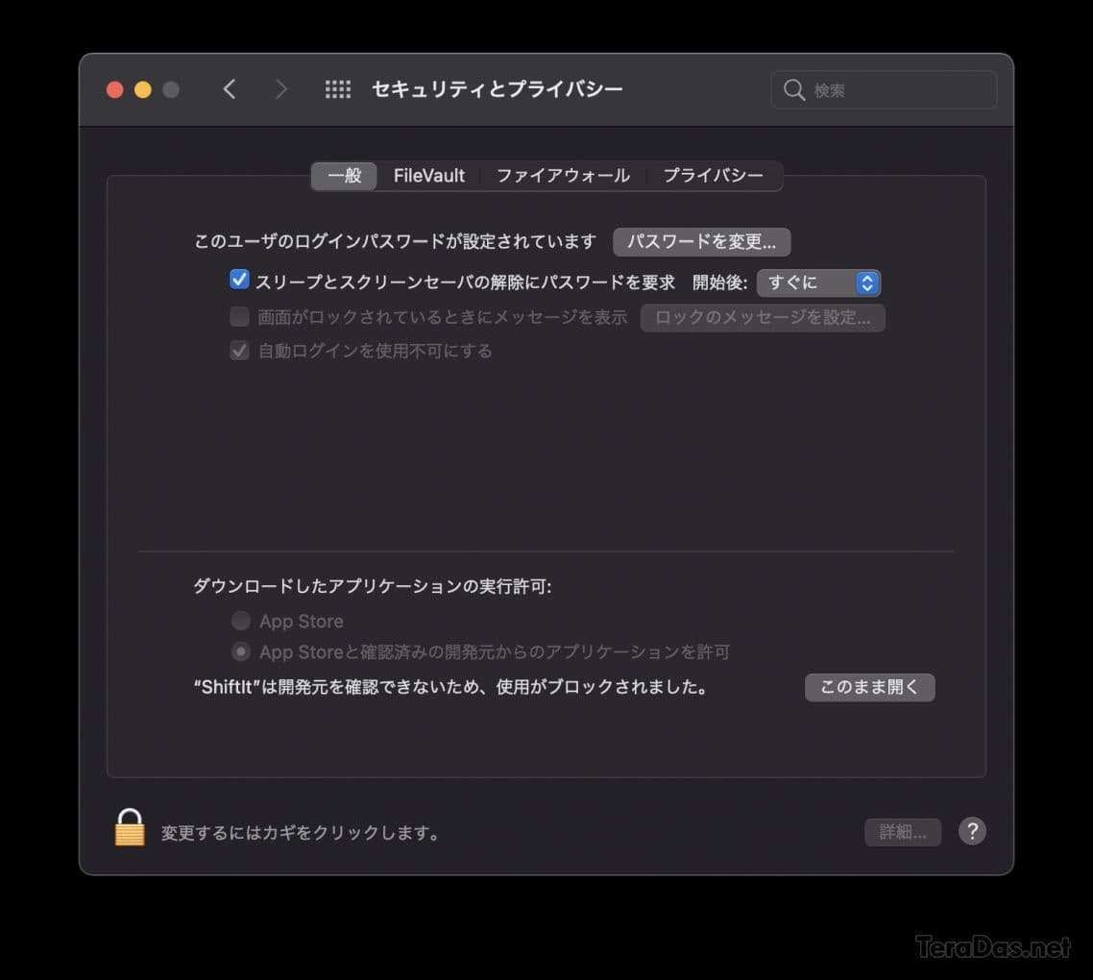The height and width of the screenshot is (980, 1093).
Task: Switch to the FileVault tab
Action: pos(428,176)
